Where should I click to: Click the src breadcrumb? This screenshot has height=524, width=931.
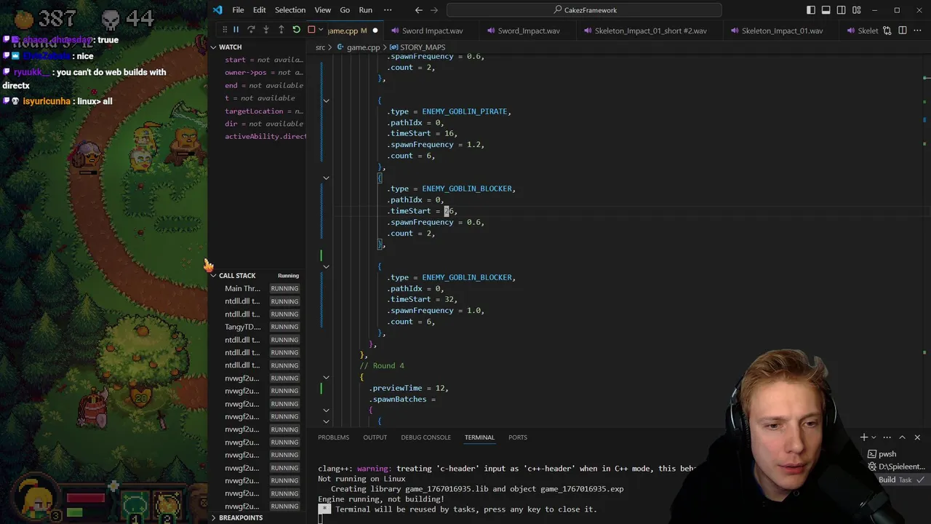pyautogui.click(x=320, y=47)
